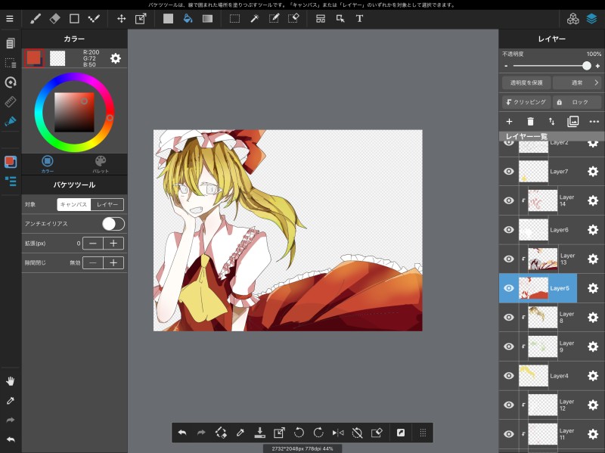Rotate canvas left in bottom toolbar
The height and width of the screenshot is (453, 605).
pyautogui.click(x=299, y=433)
